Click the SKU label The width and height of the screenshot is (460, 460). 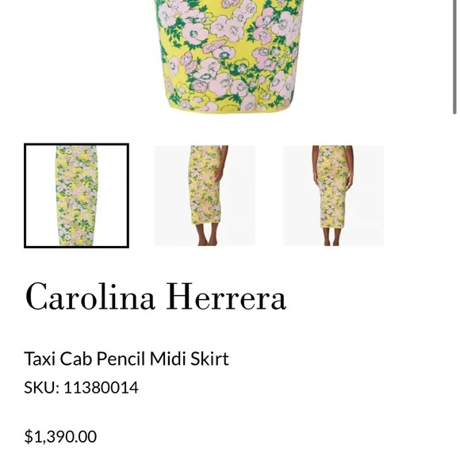(42, 388)
